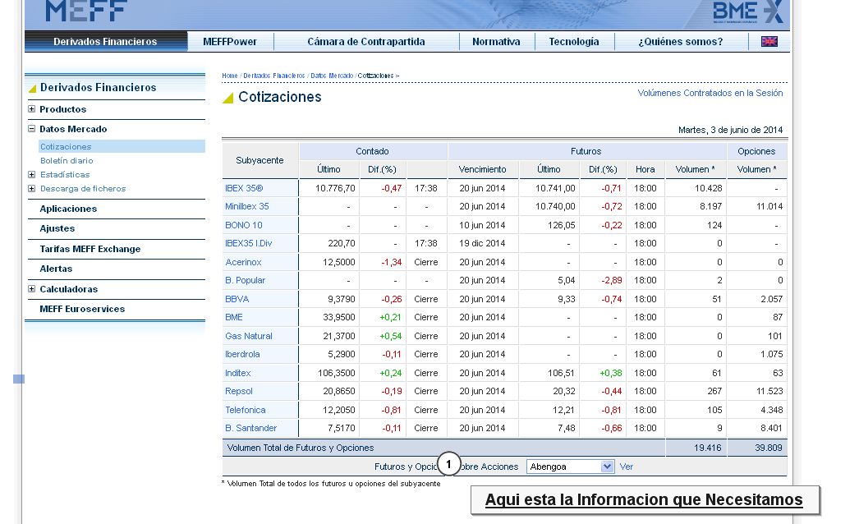The width and height of the screenshot is (859, 524).
Task: Open the B. Popular link
Action: pos(245,280)
